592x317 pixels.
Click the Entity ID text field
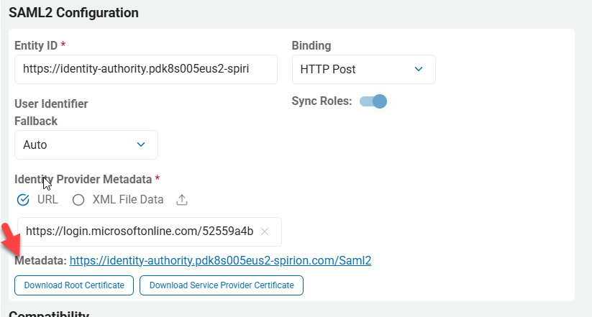tap(145, 69)
